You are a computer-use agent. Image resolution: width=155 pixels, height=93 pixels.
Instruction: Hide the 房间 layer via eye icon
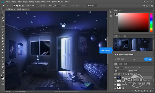point(115,78)
